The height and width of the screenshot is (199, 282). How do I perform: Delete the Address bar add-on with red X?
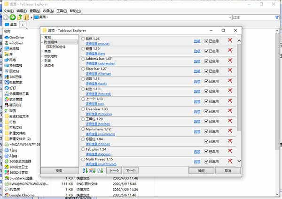click(230, 61)
